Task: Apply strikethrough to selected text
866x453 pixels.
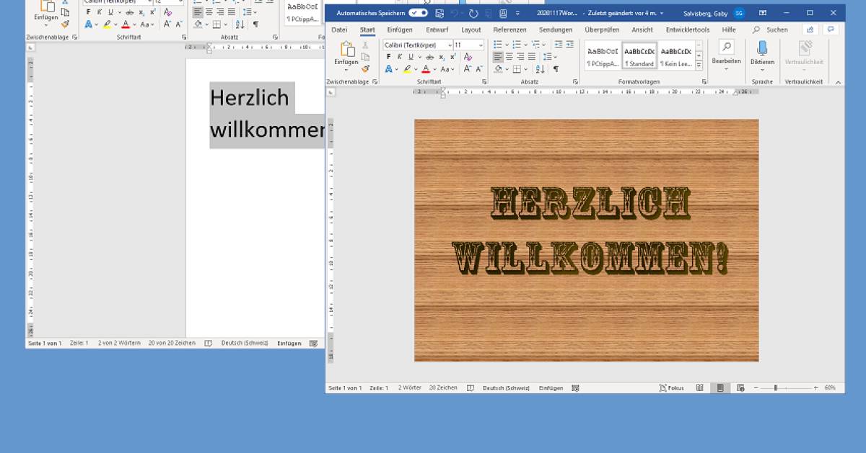Action: 430,56
